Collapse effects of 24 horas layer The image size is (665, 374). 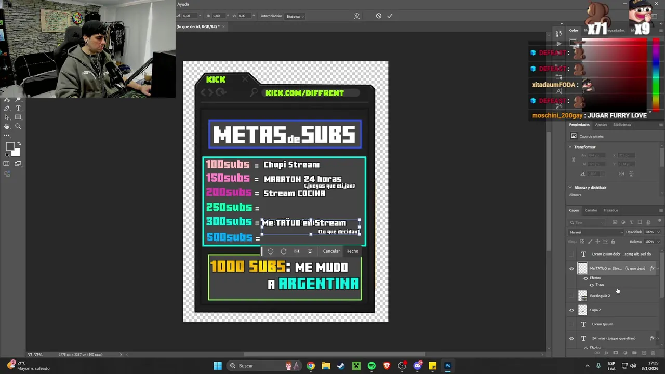(x=658, y=338)
